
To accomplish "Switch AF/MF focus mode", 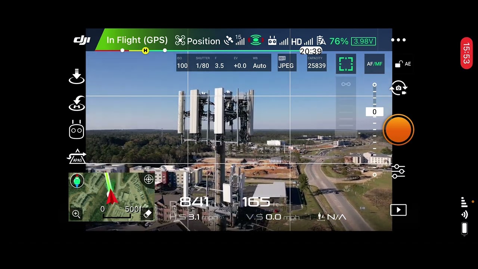I will (375, 64).
